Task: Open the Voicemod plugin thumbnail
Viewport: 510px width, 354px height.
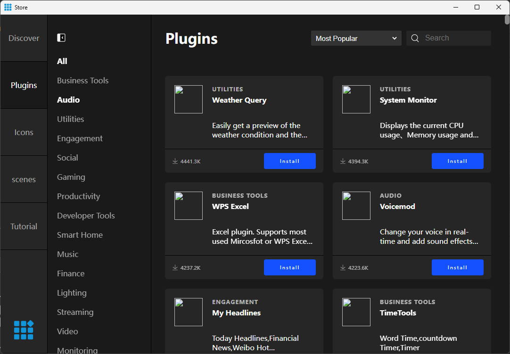Action: click(x=356, y=206)
